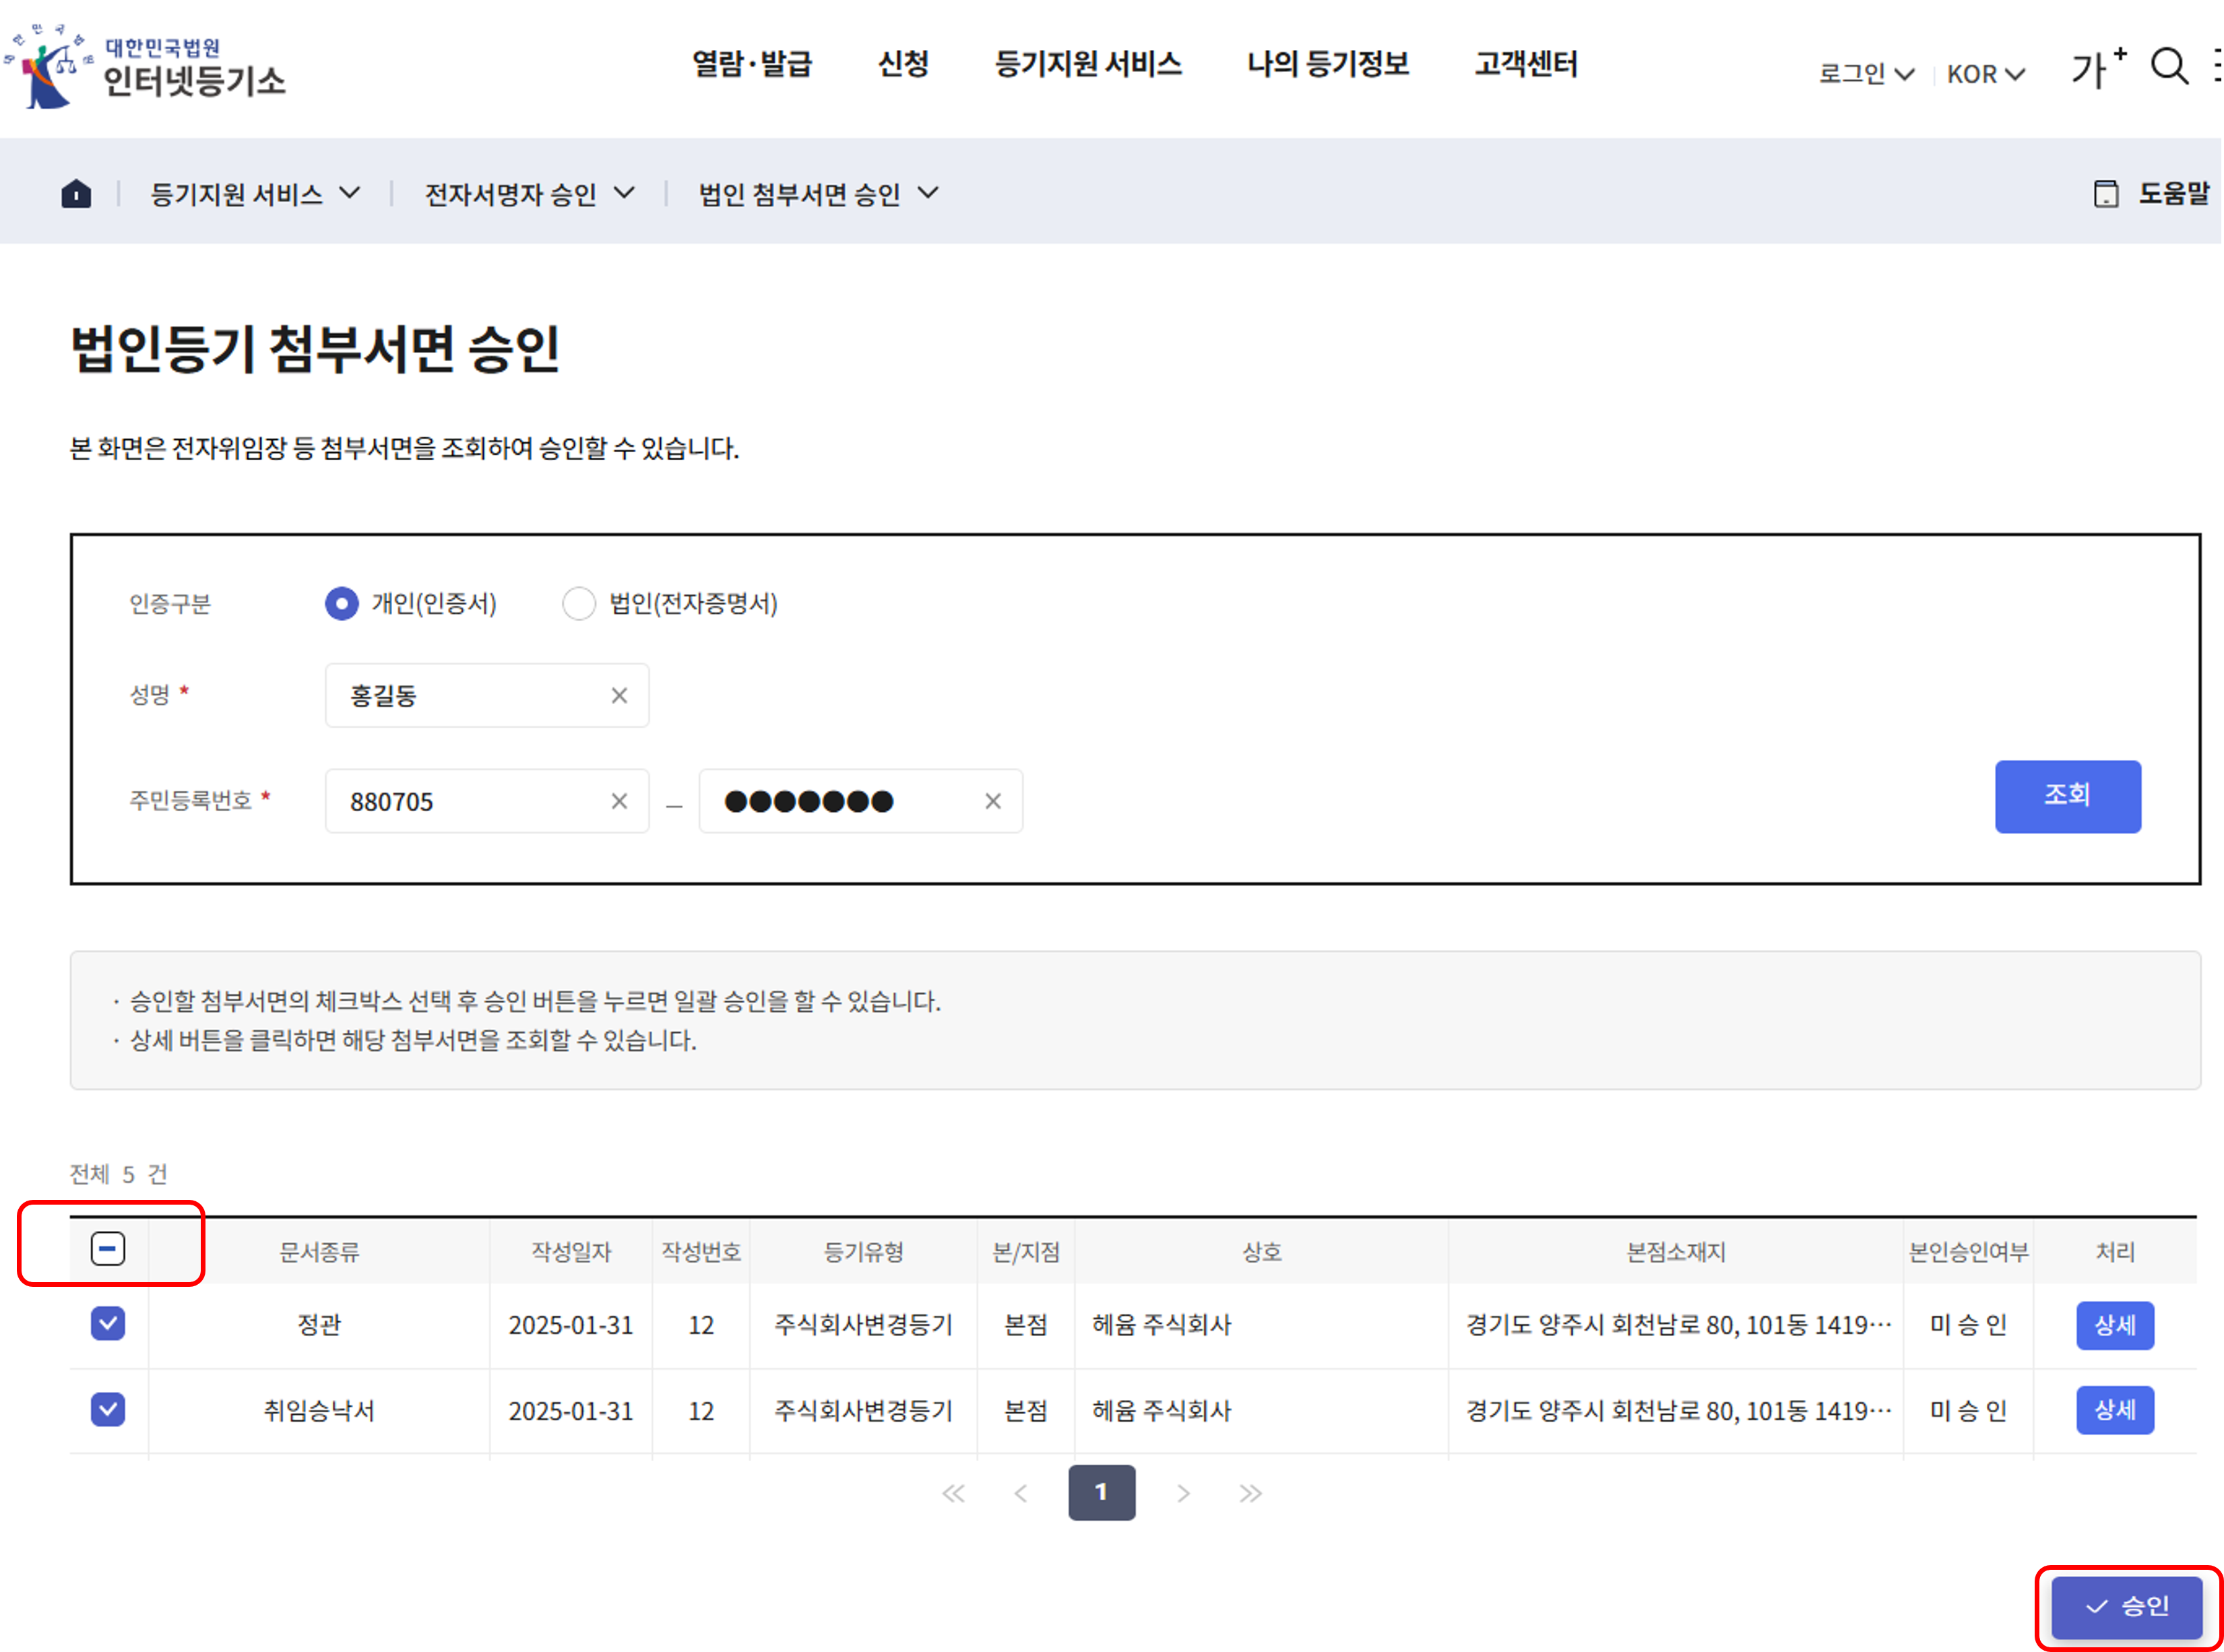Clear the 880705 birthdate field
Image resolution: width=2224 pixels, height=1652 pixels.
(x=619, y=801)
